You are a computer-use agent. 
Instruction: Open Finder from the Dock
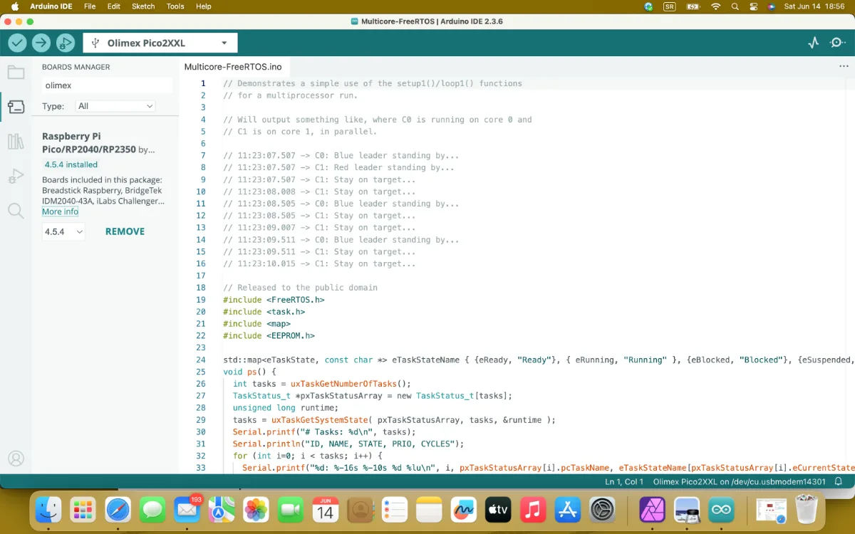point(48,510)
